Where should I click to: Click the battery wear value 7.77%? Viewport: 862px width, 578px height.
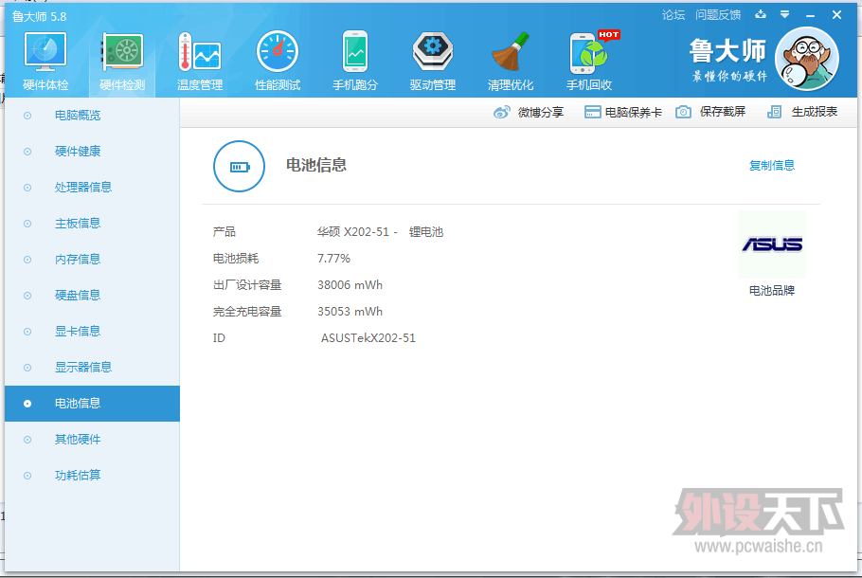333,259
